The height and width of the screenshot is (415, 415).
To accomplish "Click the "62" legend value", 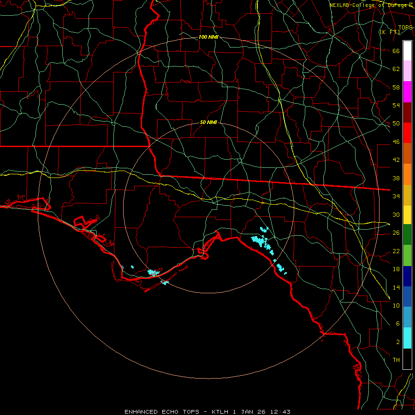I will (x=396, y=69).
